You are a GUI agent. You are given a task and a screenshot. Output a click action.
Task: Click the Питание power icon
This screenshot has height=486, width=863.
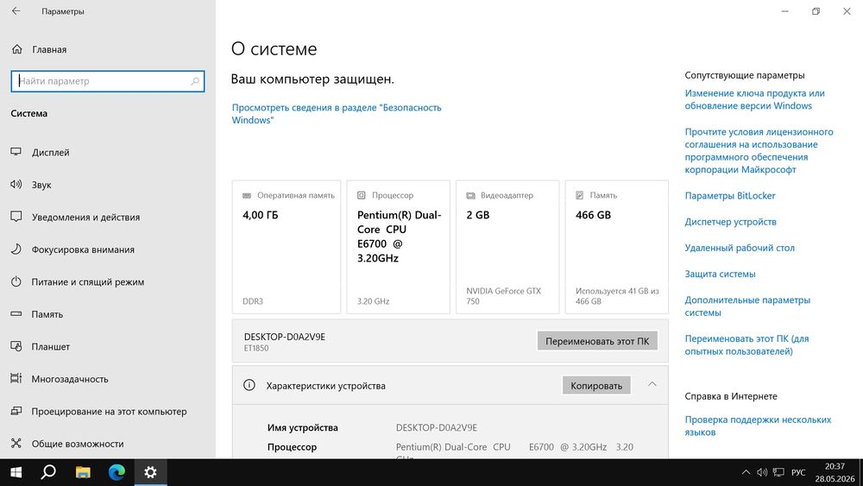tap(16, 281)
